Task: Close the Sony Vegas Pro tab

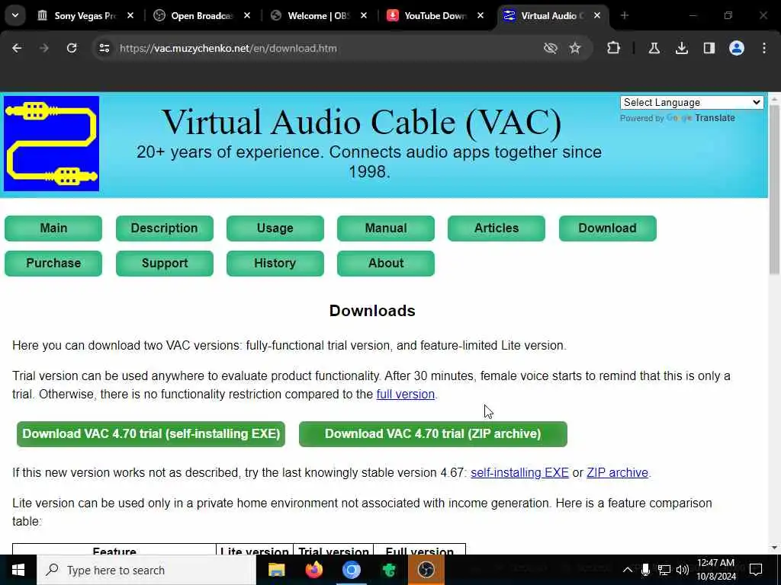Action: [x=130, y=16]
